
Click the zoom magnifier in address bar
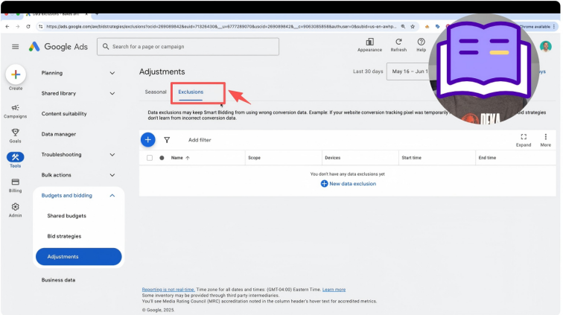403,27
